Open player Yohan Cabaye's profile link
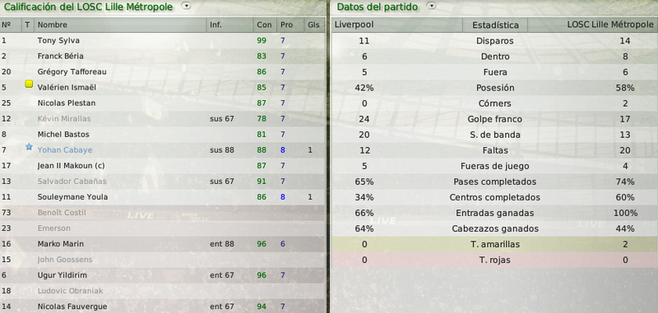 [65, 150]
